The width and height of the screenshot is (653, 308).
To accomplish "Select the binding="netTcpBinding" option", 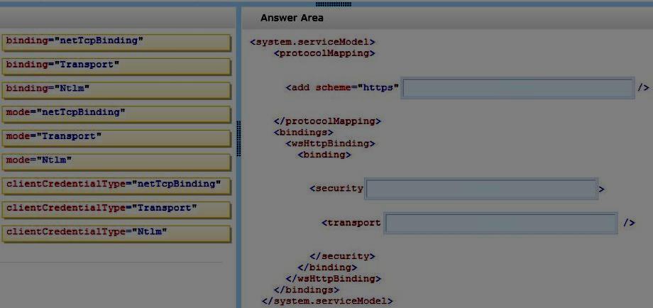I will tap(116, 43).
